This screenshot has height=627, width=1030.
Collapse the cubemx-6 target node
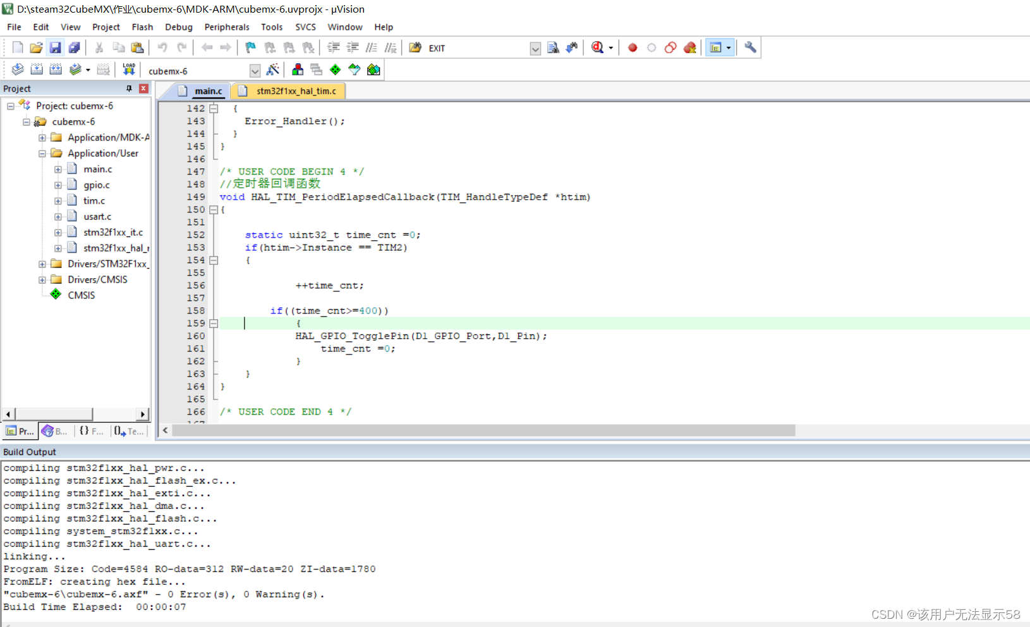coord(27,122)
